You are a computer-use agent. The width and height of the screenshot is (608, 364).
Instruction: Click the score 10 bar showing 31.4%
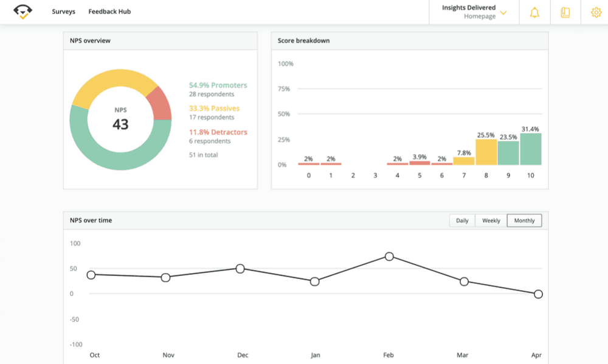click(530, 149)
